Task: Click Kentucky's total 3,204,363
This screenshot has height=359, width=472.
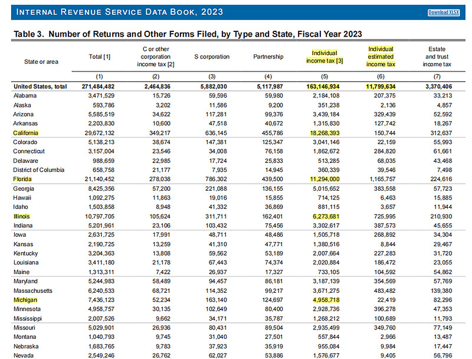Action: pos(101,253)
